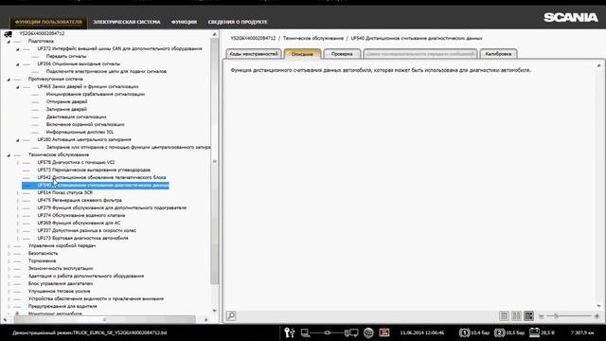Click the Техническое обслуживание breadcrumb link
The image size is (606, 341).
pos(313,38)
